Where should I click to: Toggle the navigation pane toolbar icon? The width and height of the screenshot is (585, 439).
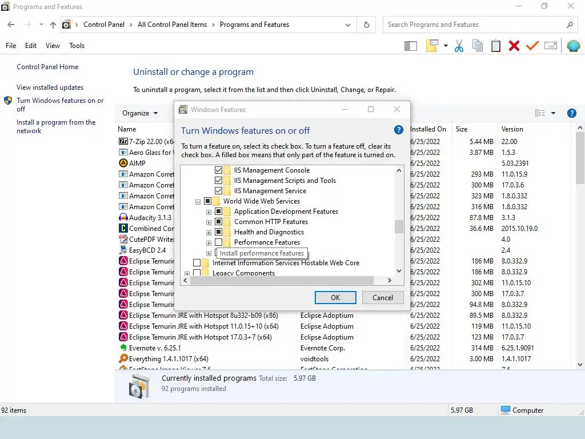coord(410,46)
